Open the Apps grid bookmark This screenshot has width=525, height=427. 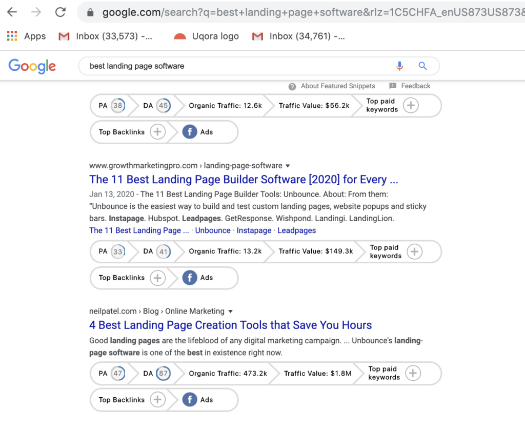tap(27, 36)
